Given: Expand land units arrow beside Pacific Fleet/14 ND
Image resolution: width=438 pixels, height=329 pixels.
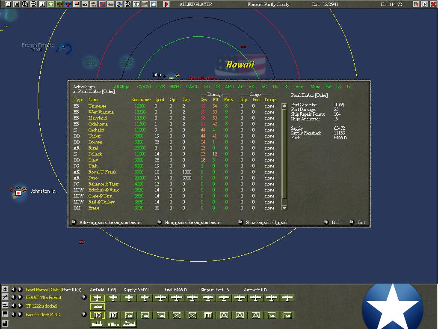Looking at the screenshot, I should (84, 314).
